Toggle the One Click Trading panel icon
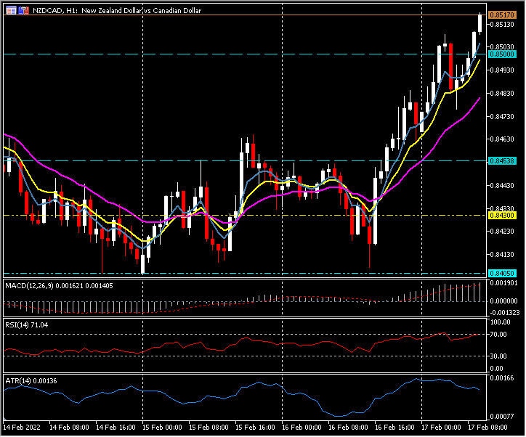526x437 pixels. (x=23, y=10)
